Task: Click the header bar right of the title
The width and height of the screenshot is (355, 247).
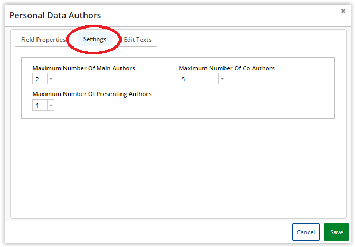Action: 222,16
